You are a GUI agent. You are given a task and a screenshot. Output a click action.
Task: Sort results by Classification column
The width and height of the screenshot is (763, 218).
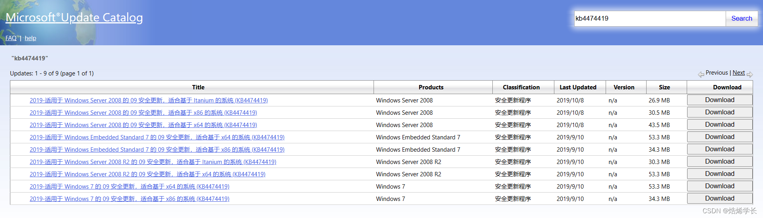coord(521,87)
